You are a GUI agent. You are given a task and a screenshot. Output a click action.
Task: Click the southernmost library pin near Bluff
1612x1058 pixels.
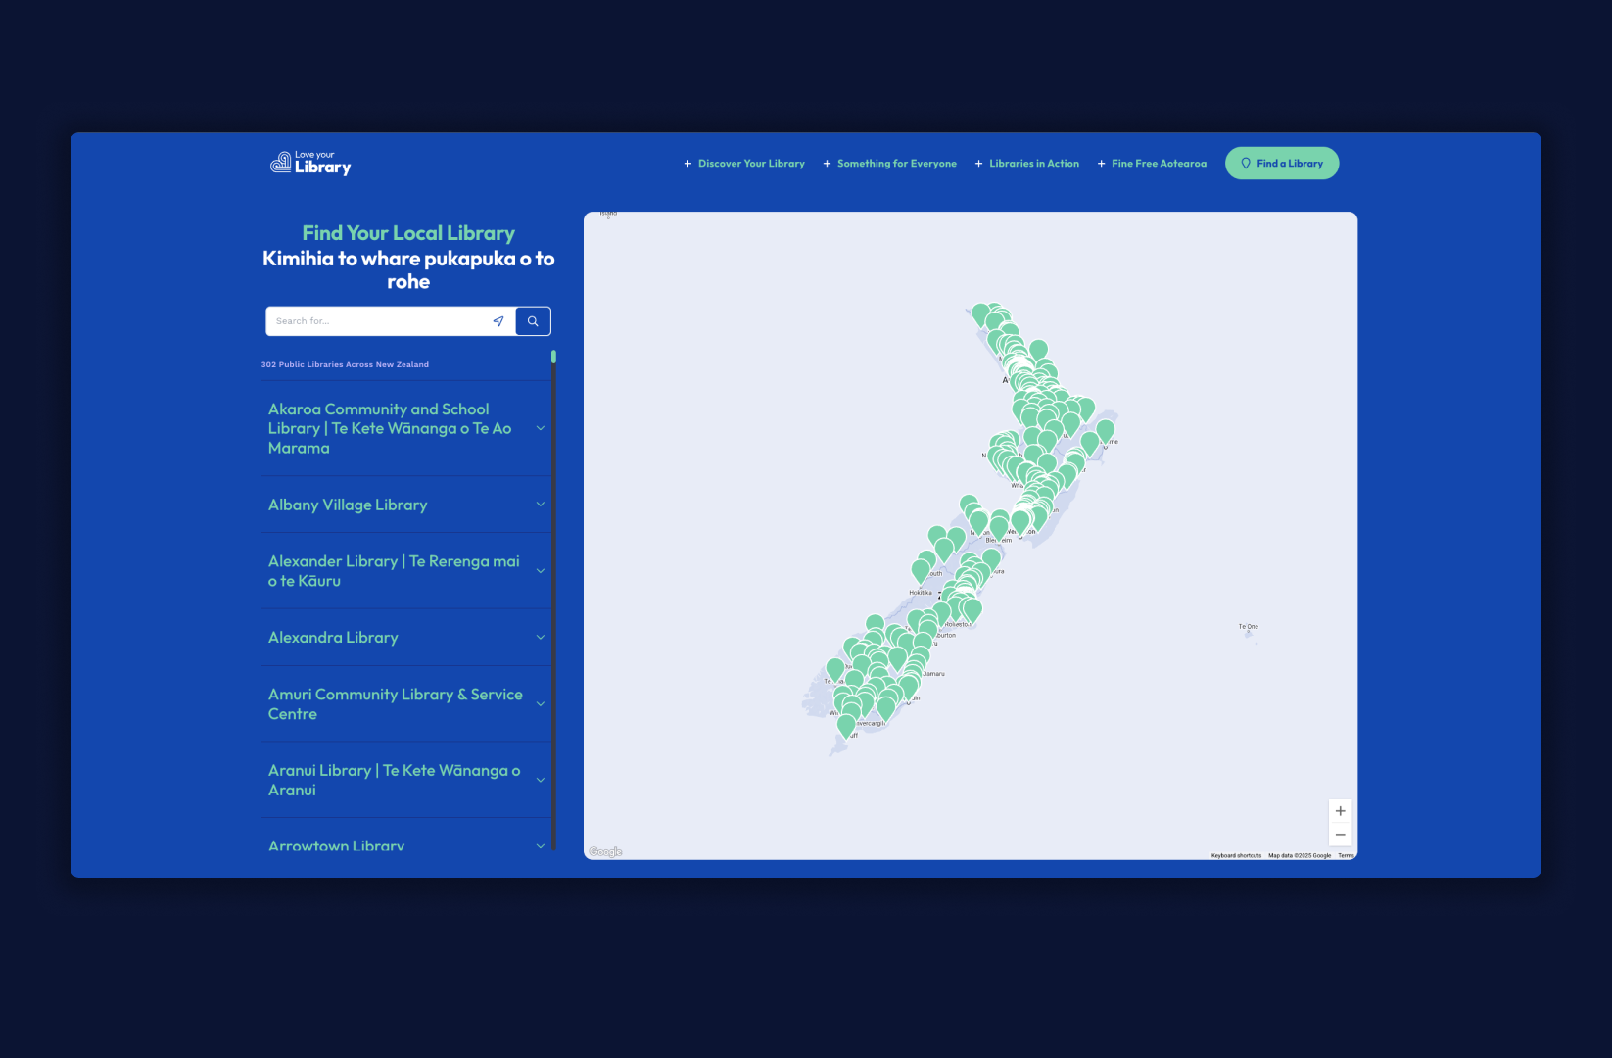pos(846,725)
